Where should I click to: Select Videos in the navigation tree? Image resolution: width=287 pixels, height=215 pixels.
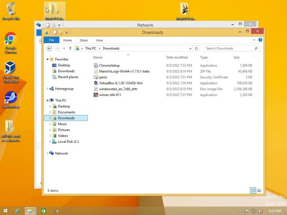coord(63,136)
